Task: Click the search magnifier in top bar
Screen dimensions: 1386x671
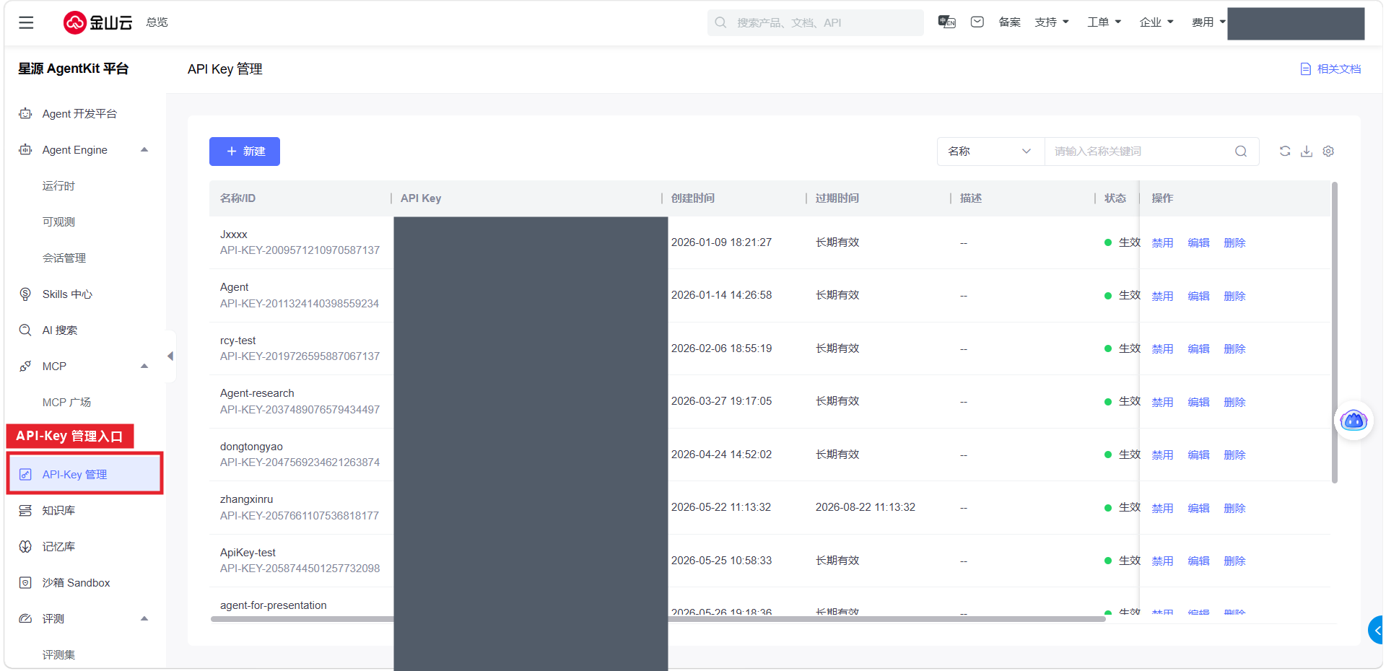Action: 720,22
